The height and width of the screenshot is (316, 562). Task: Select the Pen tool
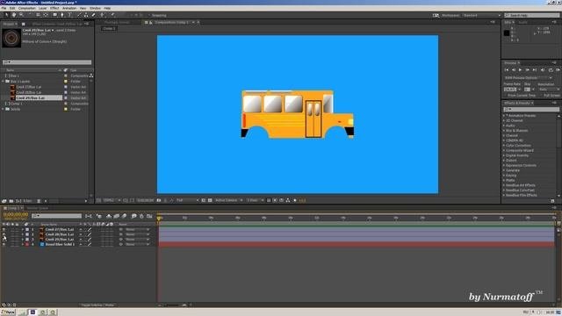pyautogui.click(x=62, y=15)
